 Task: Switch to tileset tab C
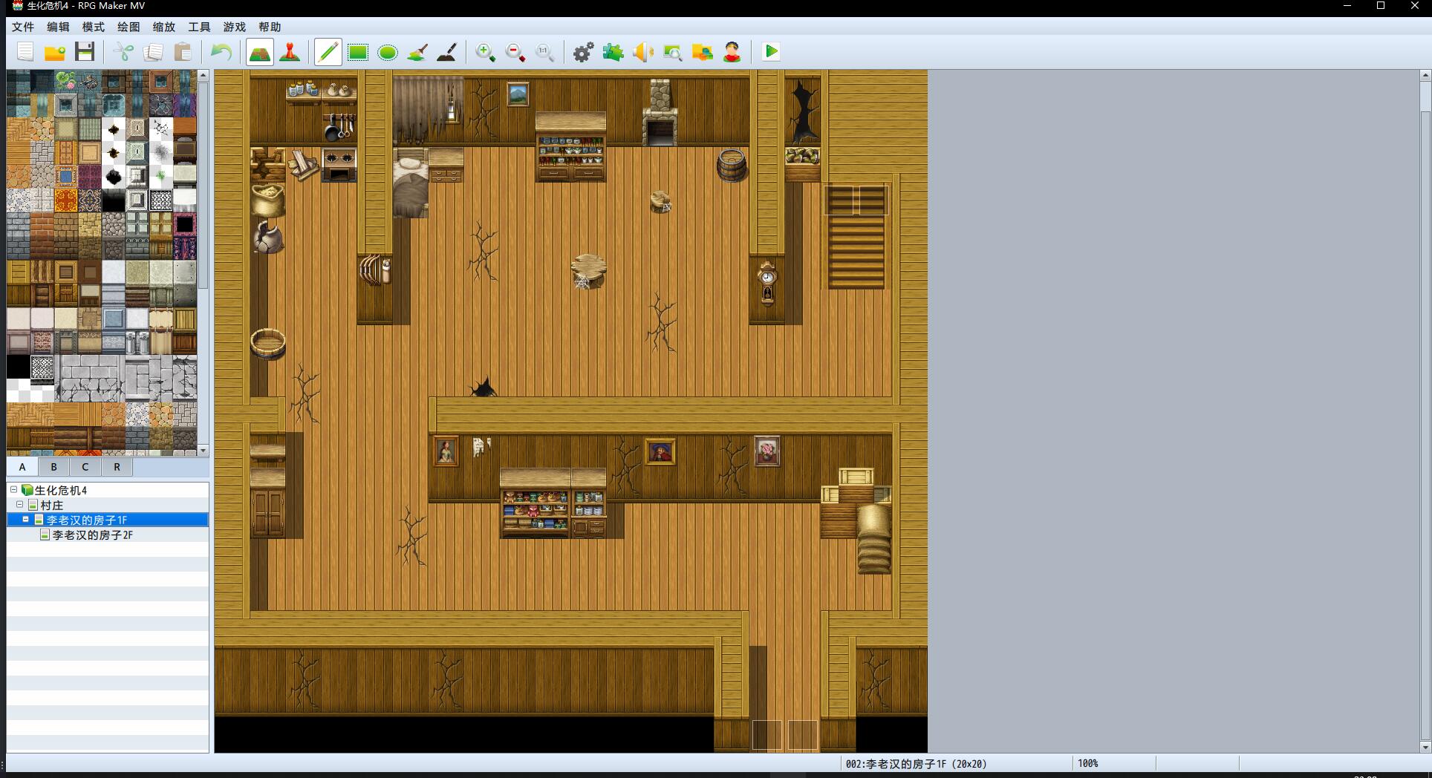pyautogui.click(x=85, y=467)
